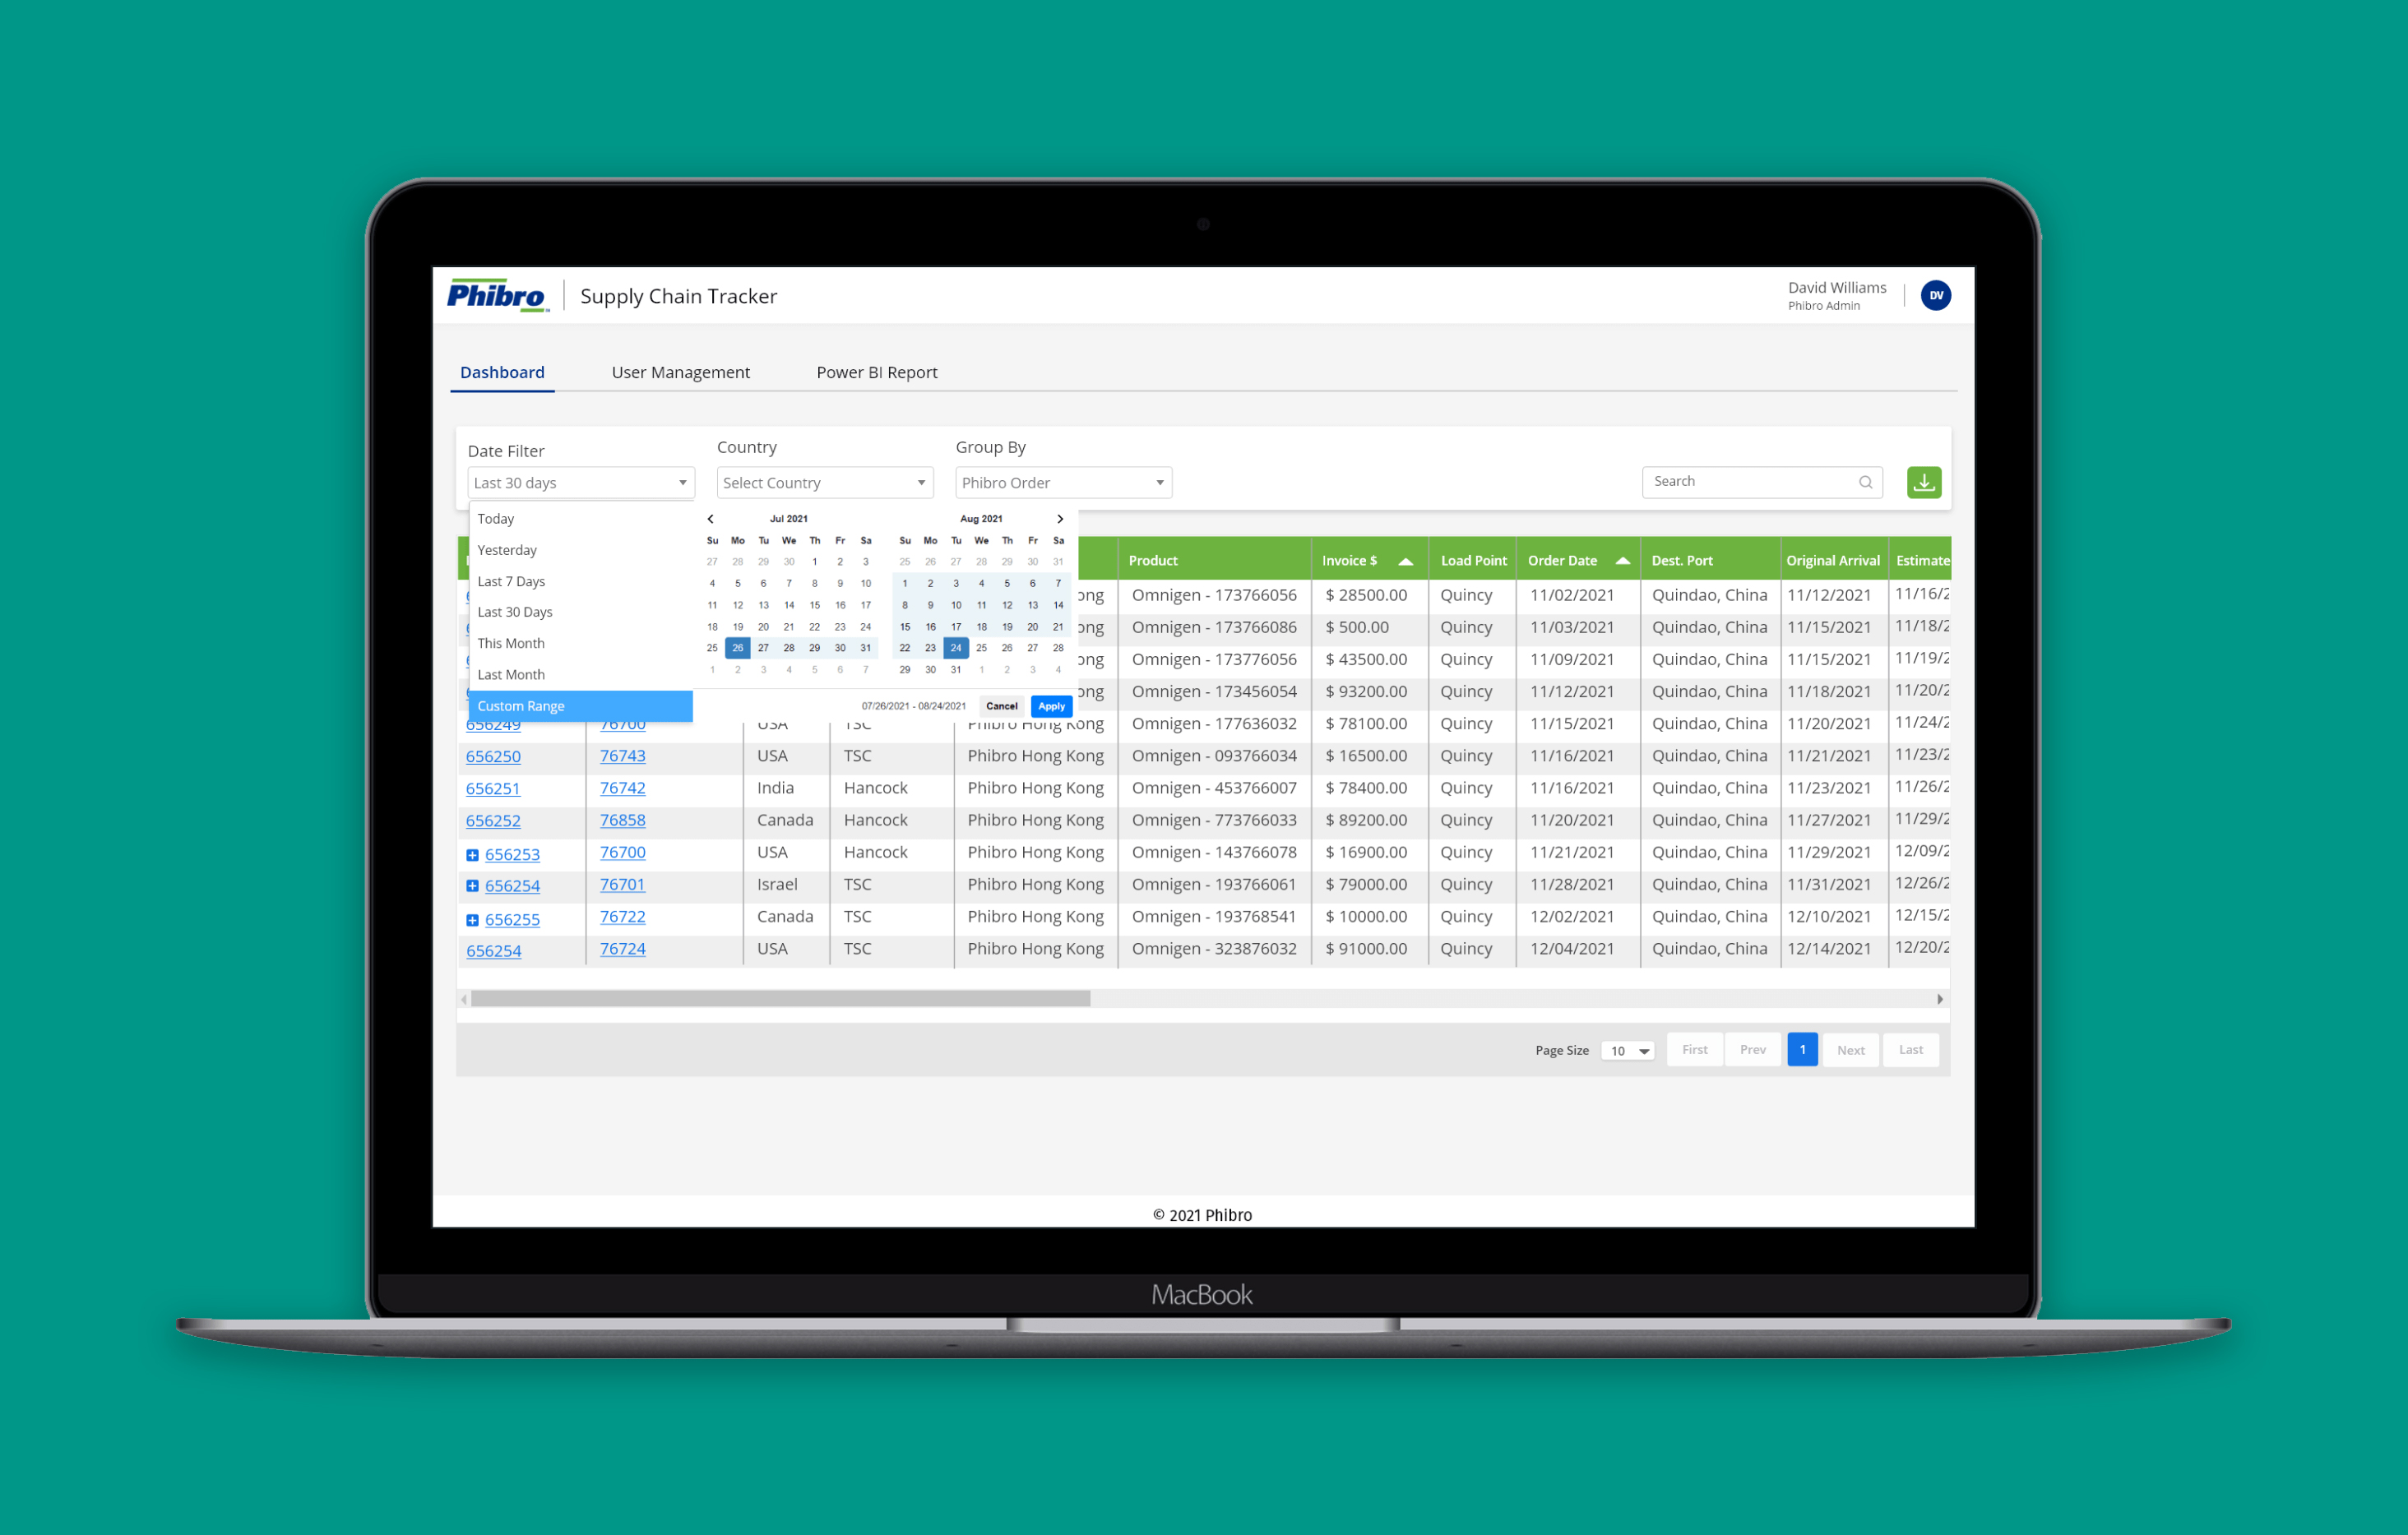The image size is (2408, 1535).
Task: Expand row for order 656254 plus icon
Action: click(472, 886)
